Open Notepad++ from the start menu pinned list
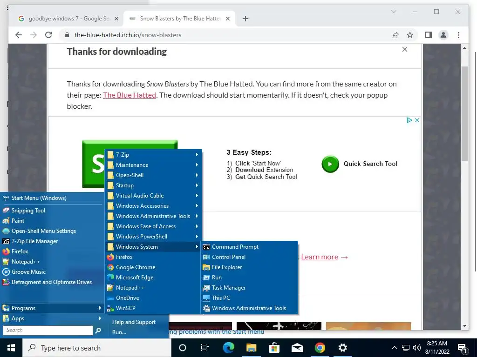 52,262
